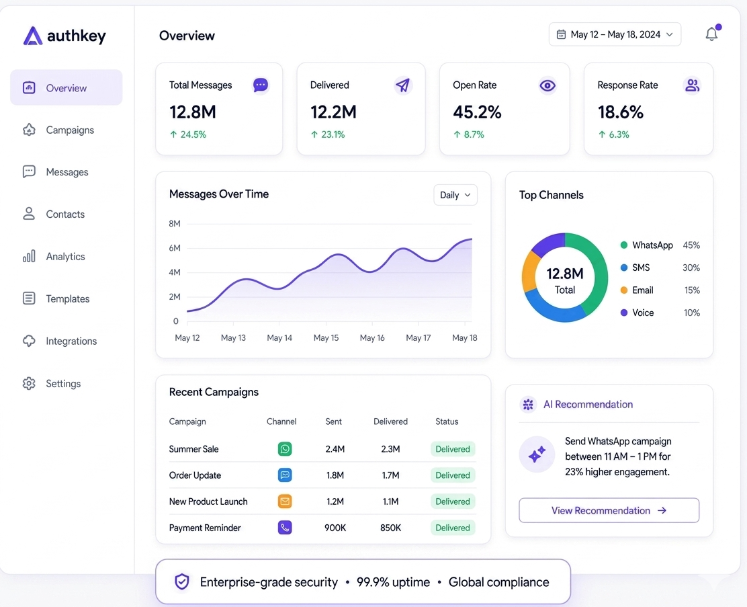Click the Delivered 12.2M value
The image size is (747, 607).
[x=333, y=112]
